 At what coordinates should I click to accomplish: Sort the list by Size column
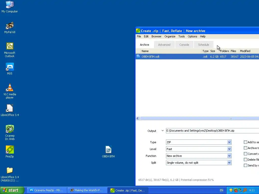tap(214, 51)
